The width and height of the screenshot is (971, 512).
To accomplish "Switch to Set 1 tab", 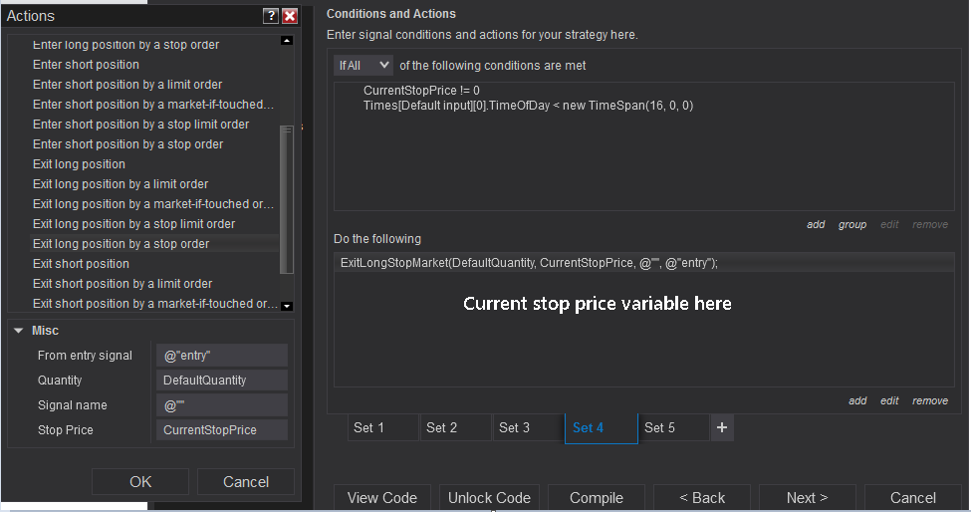I will tap(383, 427).
